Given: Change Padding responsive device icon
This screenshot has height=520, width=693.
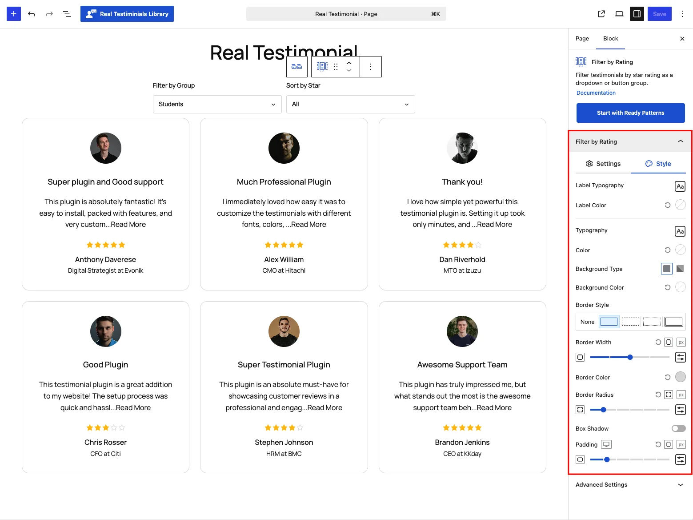Looking at the screenshot, I should [606, 444].
